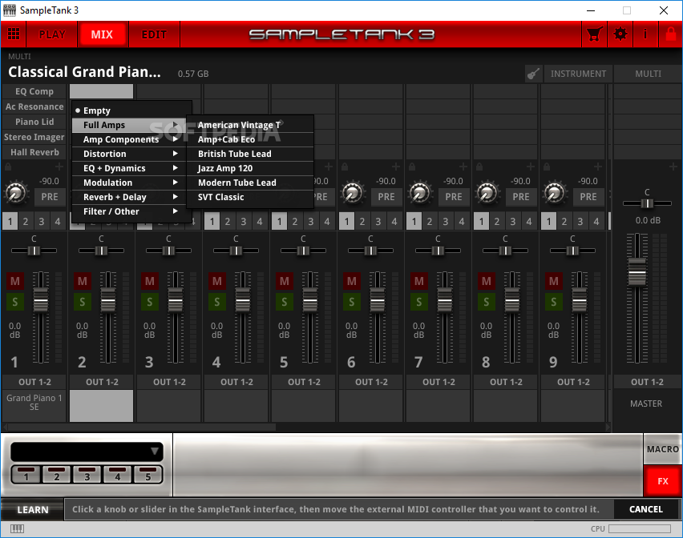The width and height of the screenshot is (683, 538).
Task: Switch to the PLAY tab
Action: pos(52,34)
